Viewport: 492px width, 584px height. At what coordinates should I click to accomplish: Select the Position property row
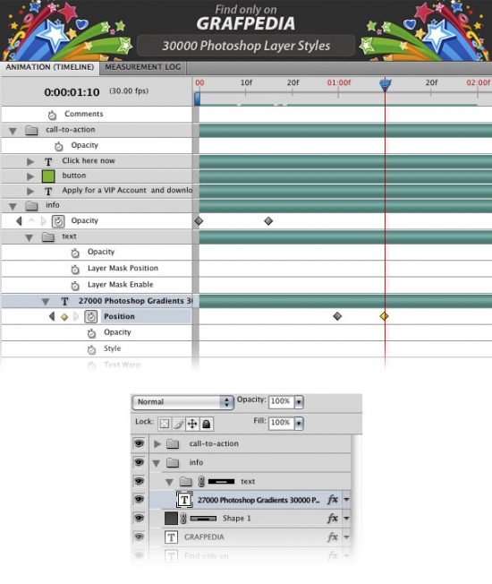click(146, 316)
